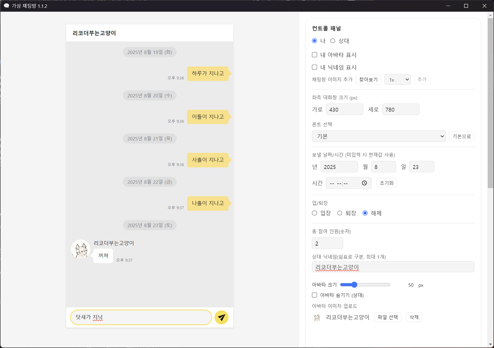Select the 나 radio button
Viewport: 494px width, 348px height.
[315, 41]
